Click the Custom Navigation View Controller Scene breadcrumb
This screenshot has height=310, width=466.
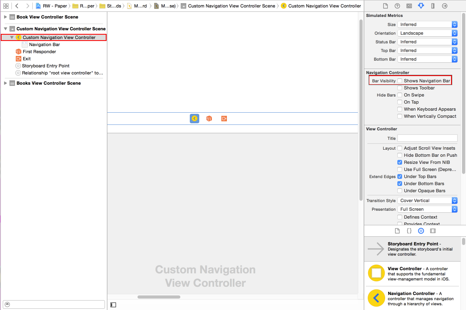coord(231,6)
